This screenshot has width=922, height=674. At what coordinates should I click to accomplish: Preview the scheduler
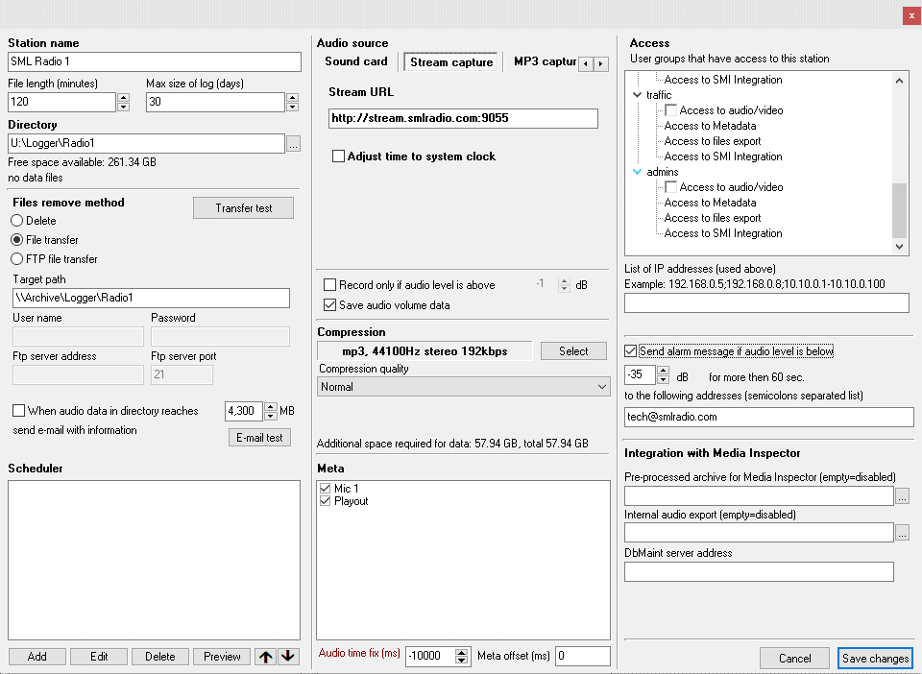[x=222, y=657]
